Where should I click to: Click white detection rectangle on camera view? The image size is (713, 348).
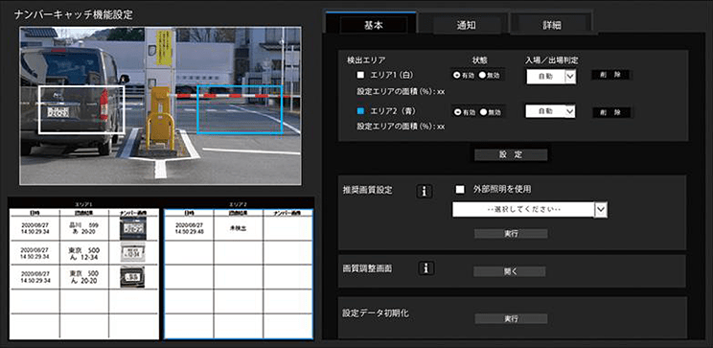tap(81, 109)
